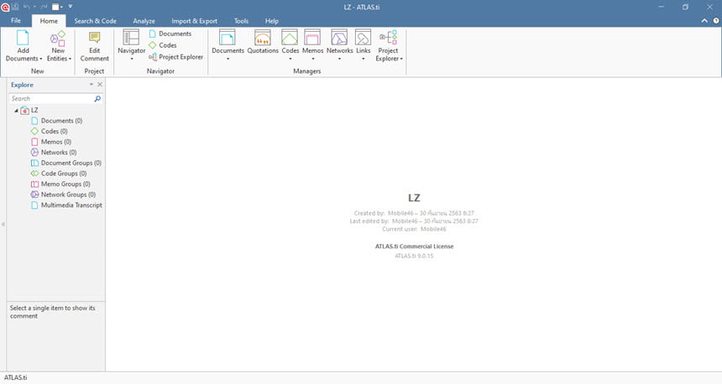This screenshot has height=384, width=722.
Task: Click the Undo arrow in title bar
Action: coord(26,7)
